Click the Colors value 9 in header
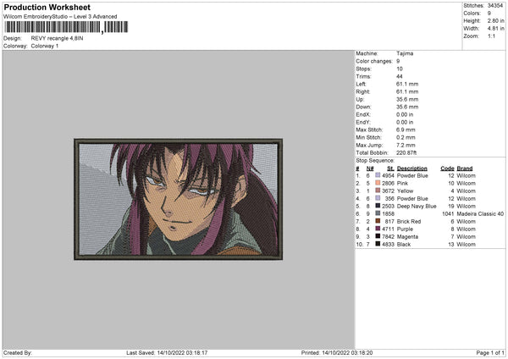Viewport: 508px width, 359px height. (489, 14)
